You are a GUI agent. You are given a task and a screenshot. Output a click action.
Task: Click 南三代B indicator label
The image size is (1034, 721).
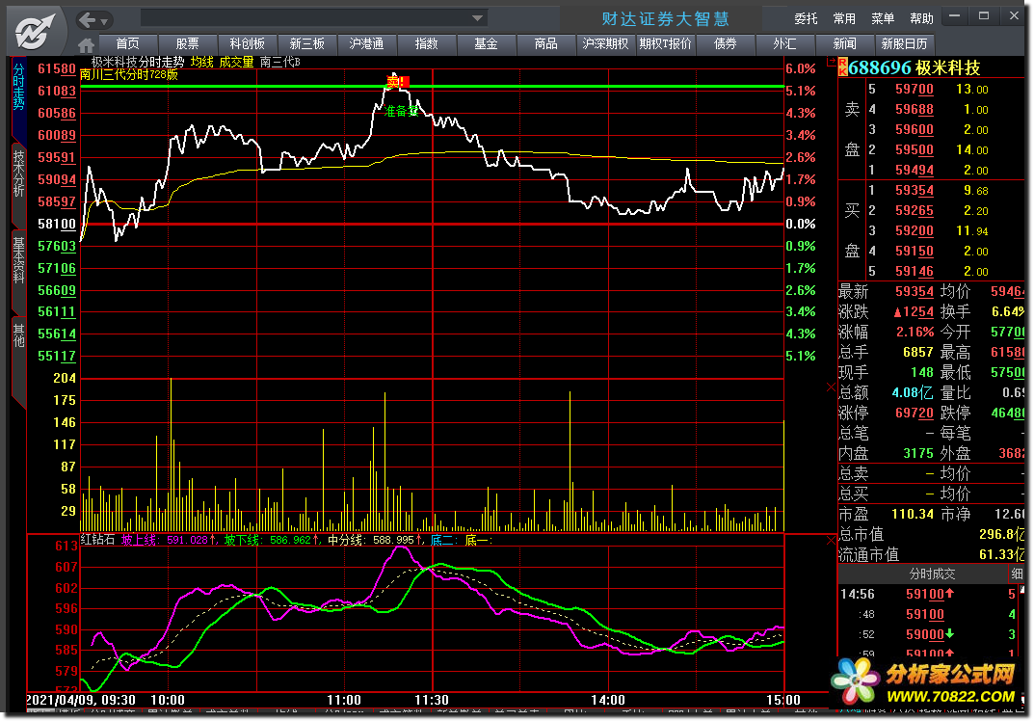(279, 62)
